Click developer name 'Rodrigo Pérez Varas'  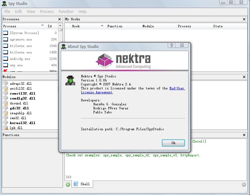coord(111,108)
